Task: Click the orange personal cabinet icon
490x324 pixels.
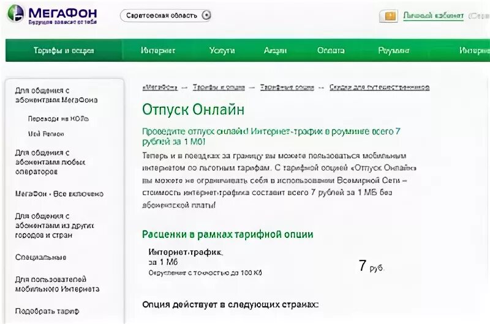Action: 388,16
